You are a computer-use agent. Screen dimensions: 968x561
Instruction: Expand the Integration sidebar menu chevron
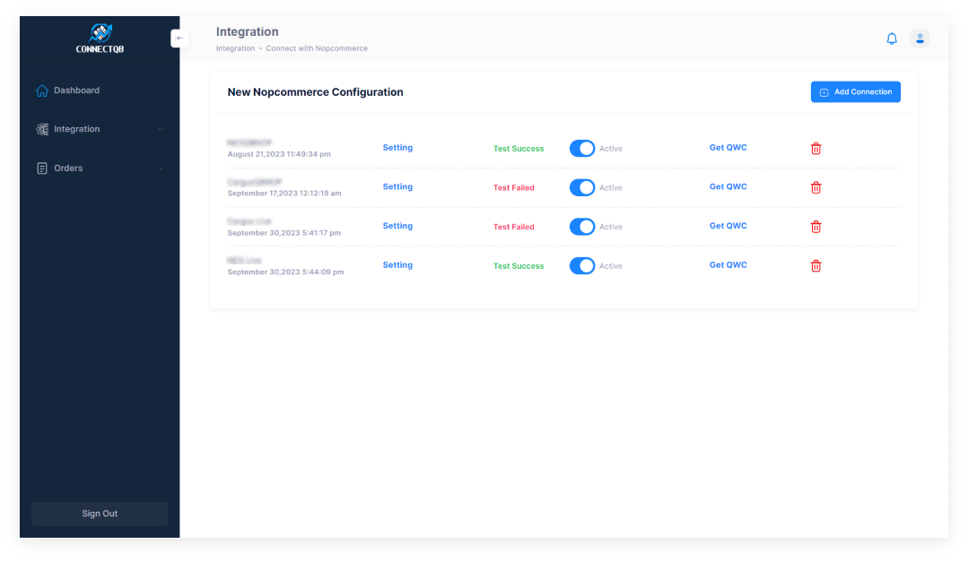161,129
